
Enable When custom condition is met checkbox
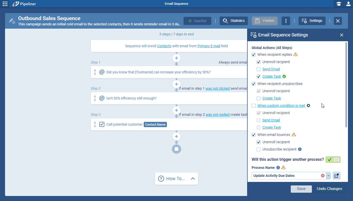(254, 106)
